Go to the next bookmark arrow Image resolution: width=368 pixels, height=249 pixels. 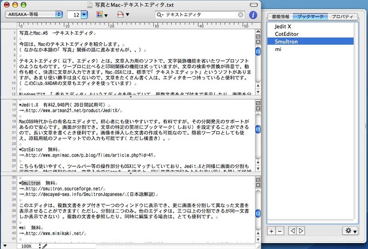tap(301, 231)
